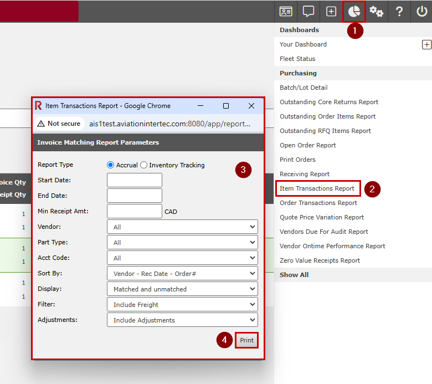Open the Adjustments dropdown
The image size is (432, 384).
tap(182, 320)
